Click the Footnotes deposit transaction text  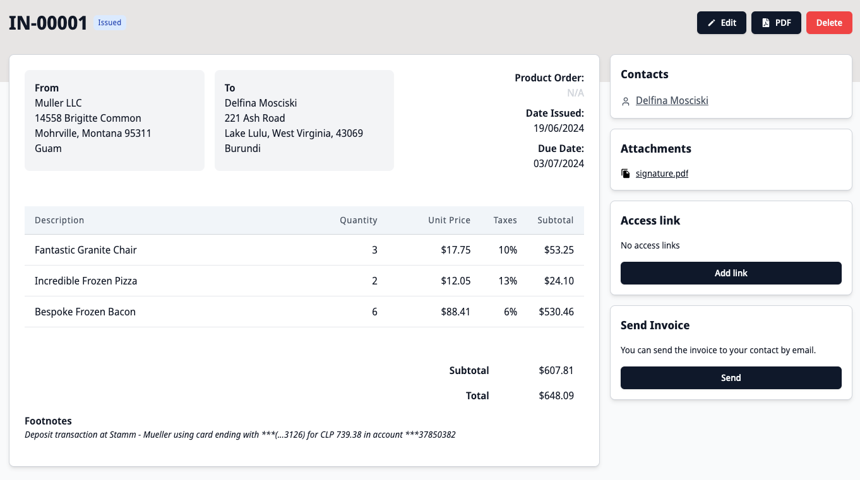point(240,434)
